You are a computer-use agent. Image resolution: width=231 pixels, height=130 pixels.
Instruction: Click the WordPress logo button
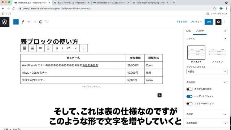click(x=5, y=22)
